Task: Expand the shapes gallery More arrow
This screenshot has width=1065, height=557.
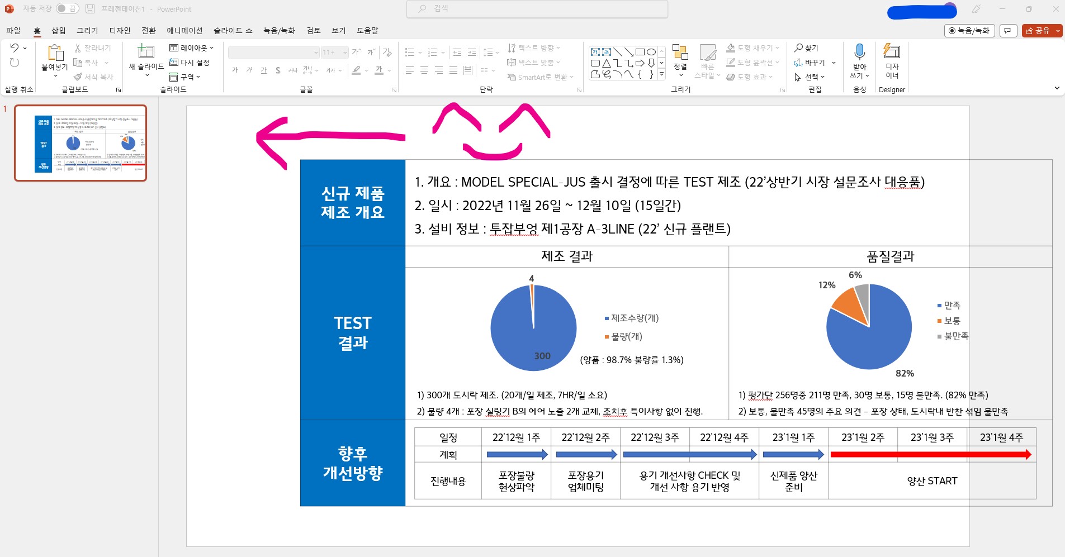Action: point(661,74)
